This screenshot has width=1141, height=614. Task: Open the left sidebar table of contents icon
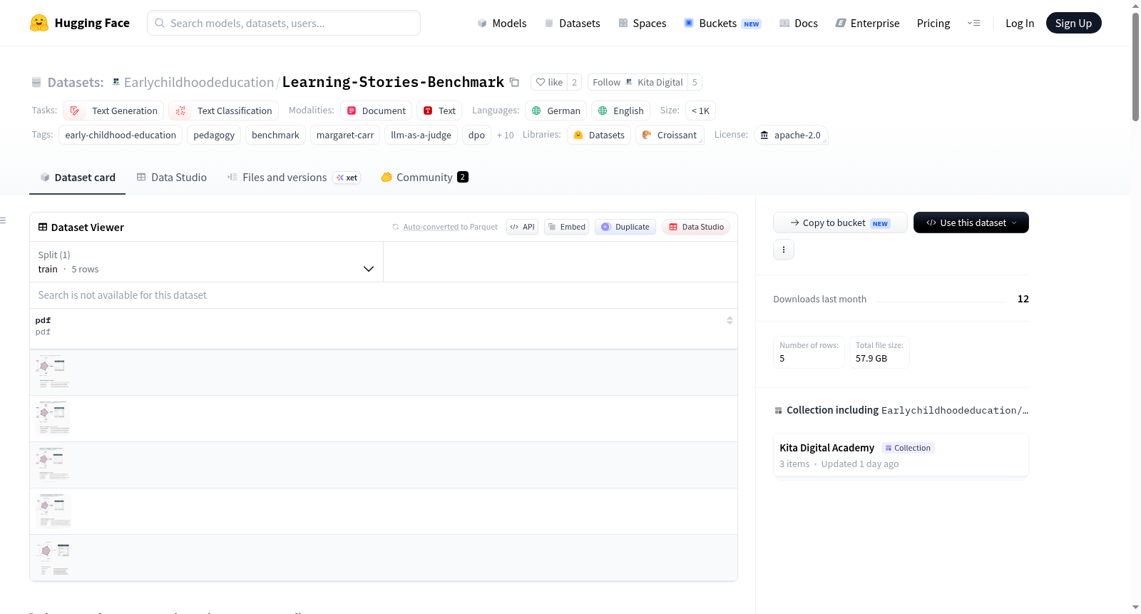[x=4, y=220]
